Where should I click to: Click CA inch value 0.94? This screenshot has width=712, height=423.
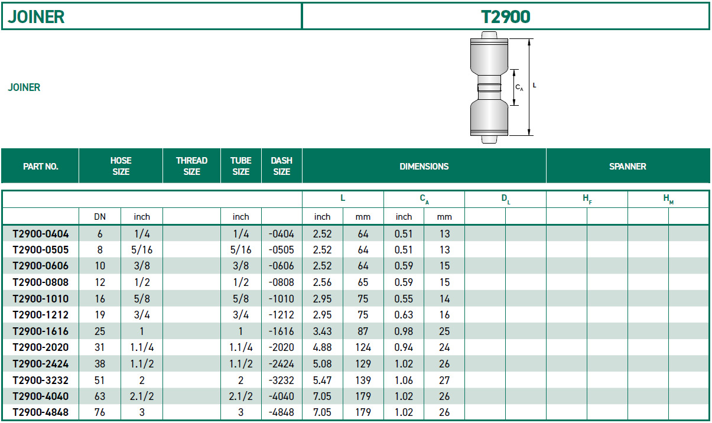[x=404, y=347]
